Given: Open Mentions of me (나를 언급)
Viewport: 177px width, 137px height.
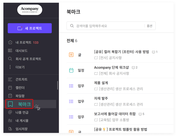Looking at the screenshot, I should [x=22, y=112].
